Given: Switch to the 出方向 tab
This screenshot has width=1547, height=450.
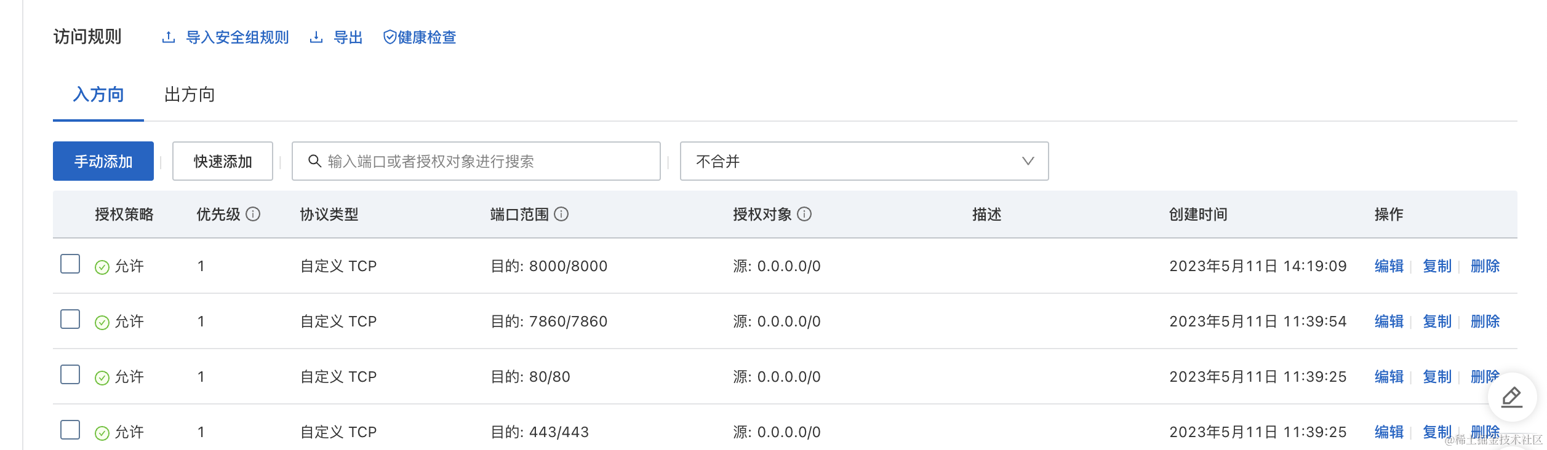Looking at the screenshot, I should point(190,95).
